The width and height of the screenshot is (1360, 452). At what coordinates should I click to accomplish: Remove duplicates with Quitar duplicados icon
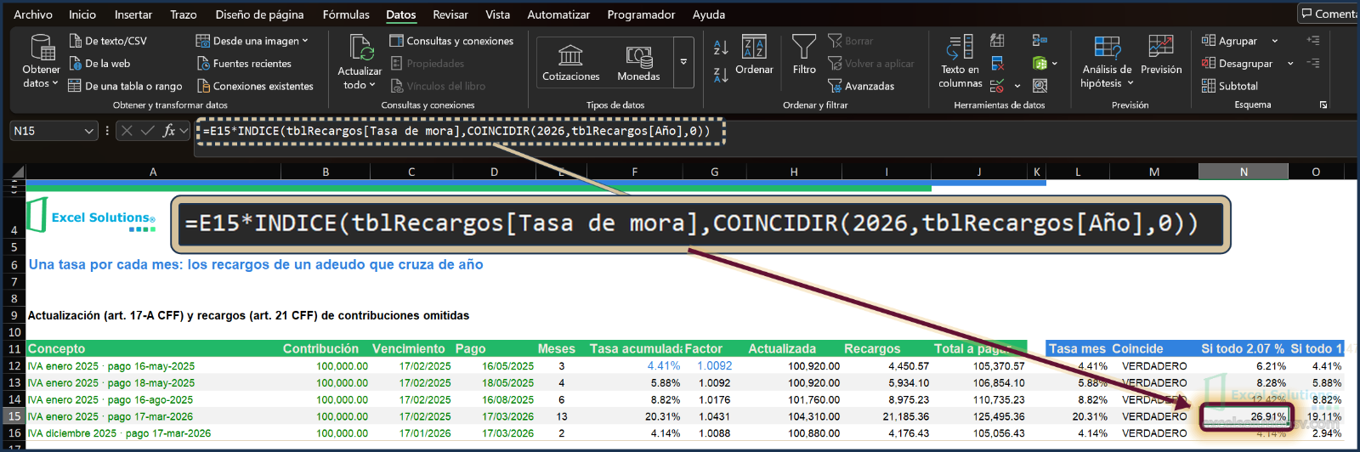click(x=998, y=64)
